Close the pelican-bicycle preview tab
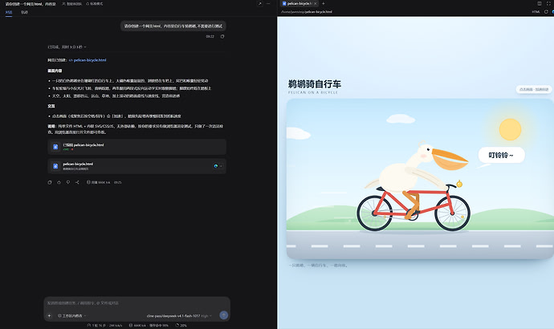Screen dimensions: 554x329 316,3
